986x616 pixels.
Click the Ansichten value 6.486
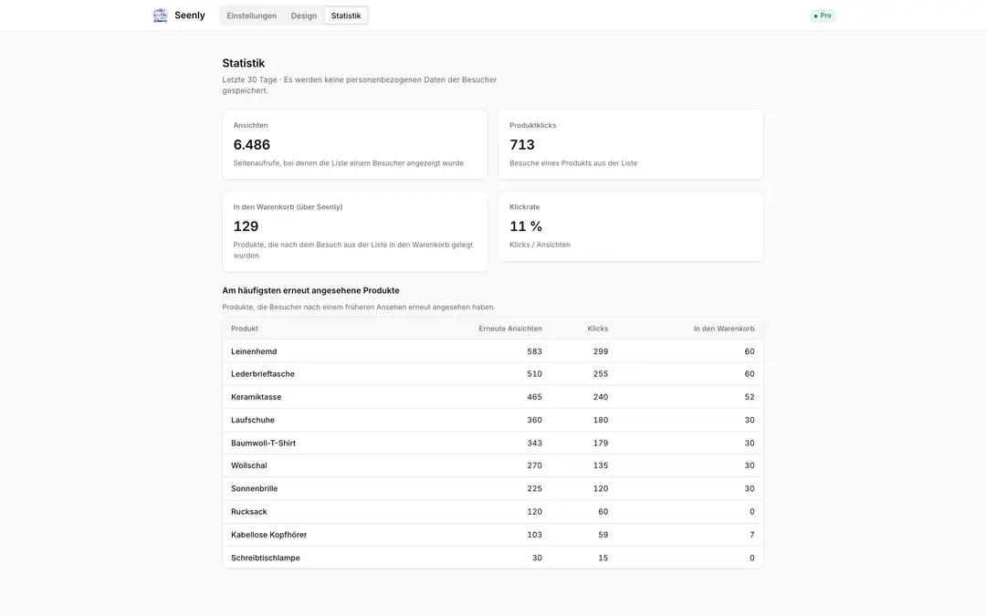click(252, 144)
